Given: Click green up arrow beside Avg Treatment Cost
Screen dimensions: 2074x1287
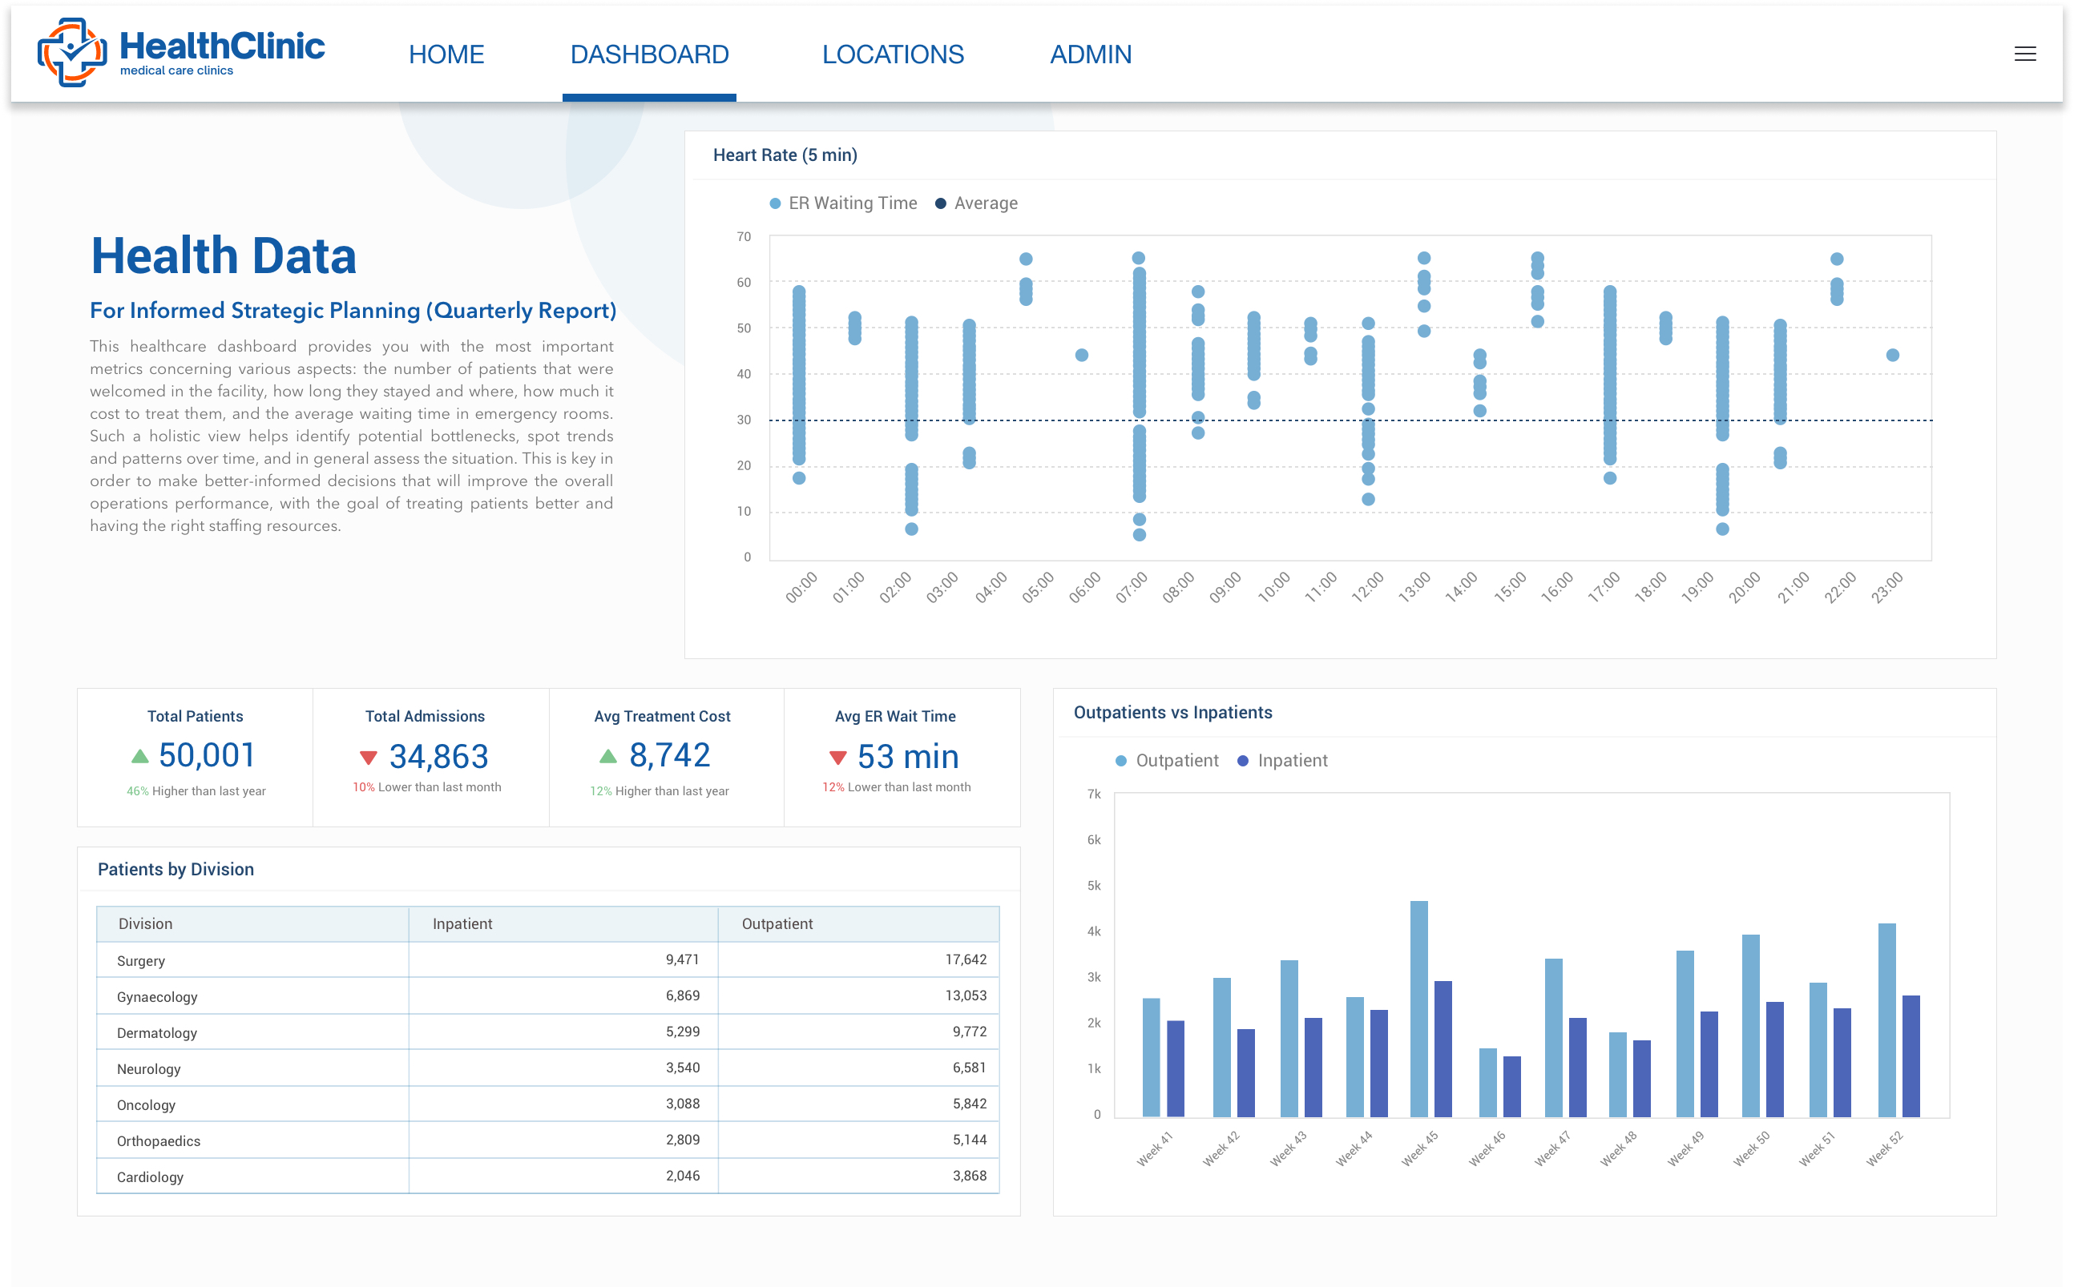Looking at the screenshot, I should (607, 756).
